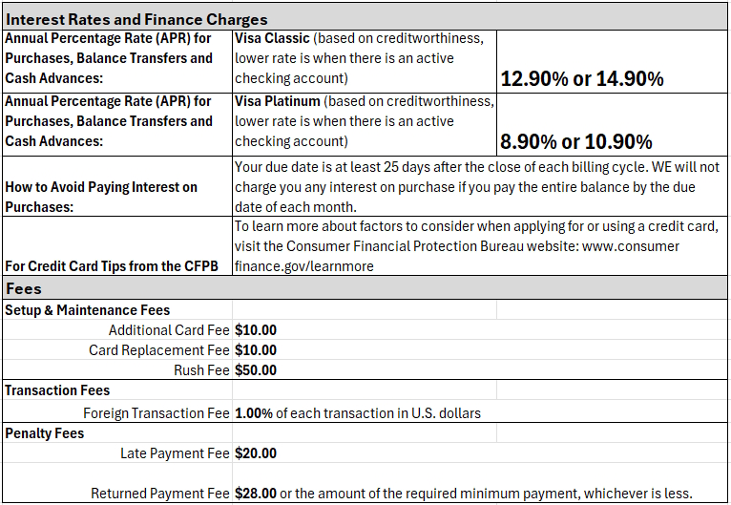This screenshot has width=731, height=505.
Task: Select the Visa Platinum description cell
Action: pyautogui.click(x=363, y=121)
